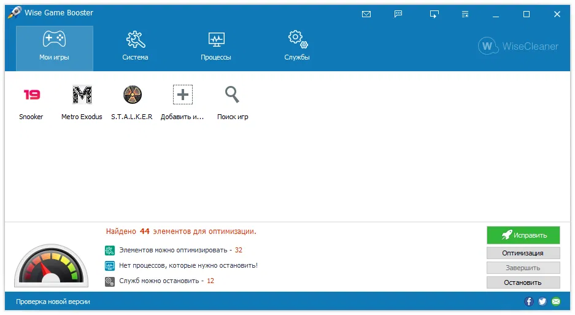Open the Facebook icon in status bar

528,301
